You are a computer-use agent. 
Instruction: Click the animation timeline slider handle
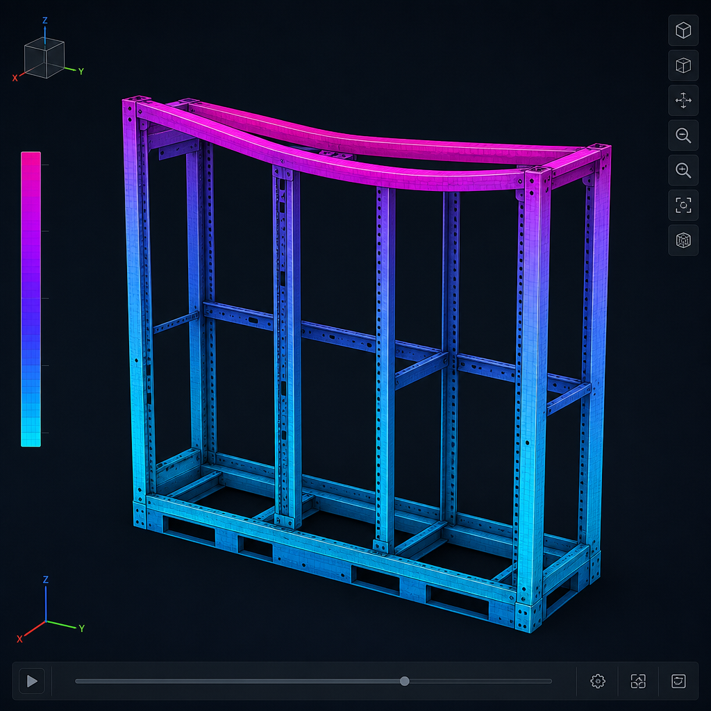pyautogui.click(x=405, y=680)
